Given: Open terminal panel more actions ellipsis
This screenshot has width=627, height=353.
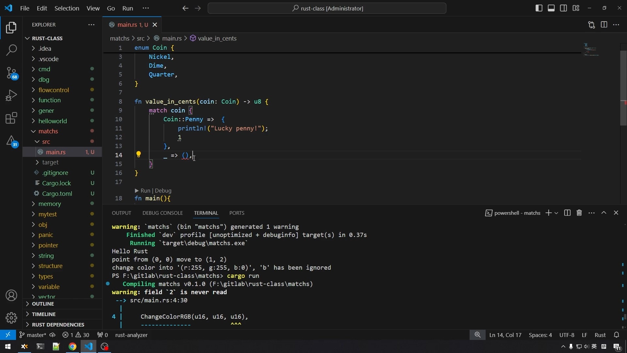Looking at the screenshot, I should click(x=592, y=213).
